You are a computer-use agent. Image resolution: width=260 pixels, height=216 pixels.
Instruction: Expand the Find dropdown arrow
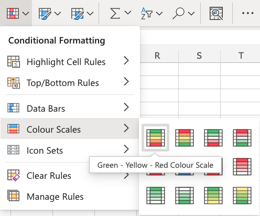(191, 13)
